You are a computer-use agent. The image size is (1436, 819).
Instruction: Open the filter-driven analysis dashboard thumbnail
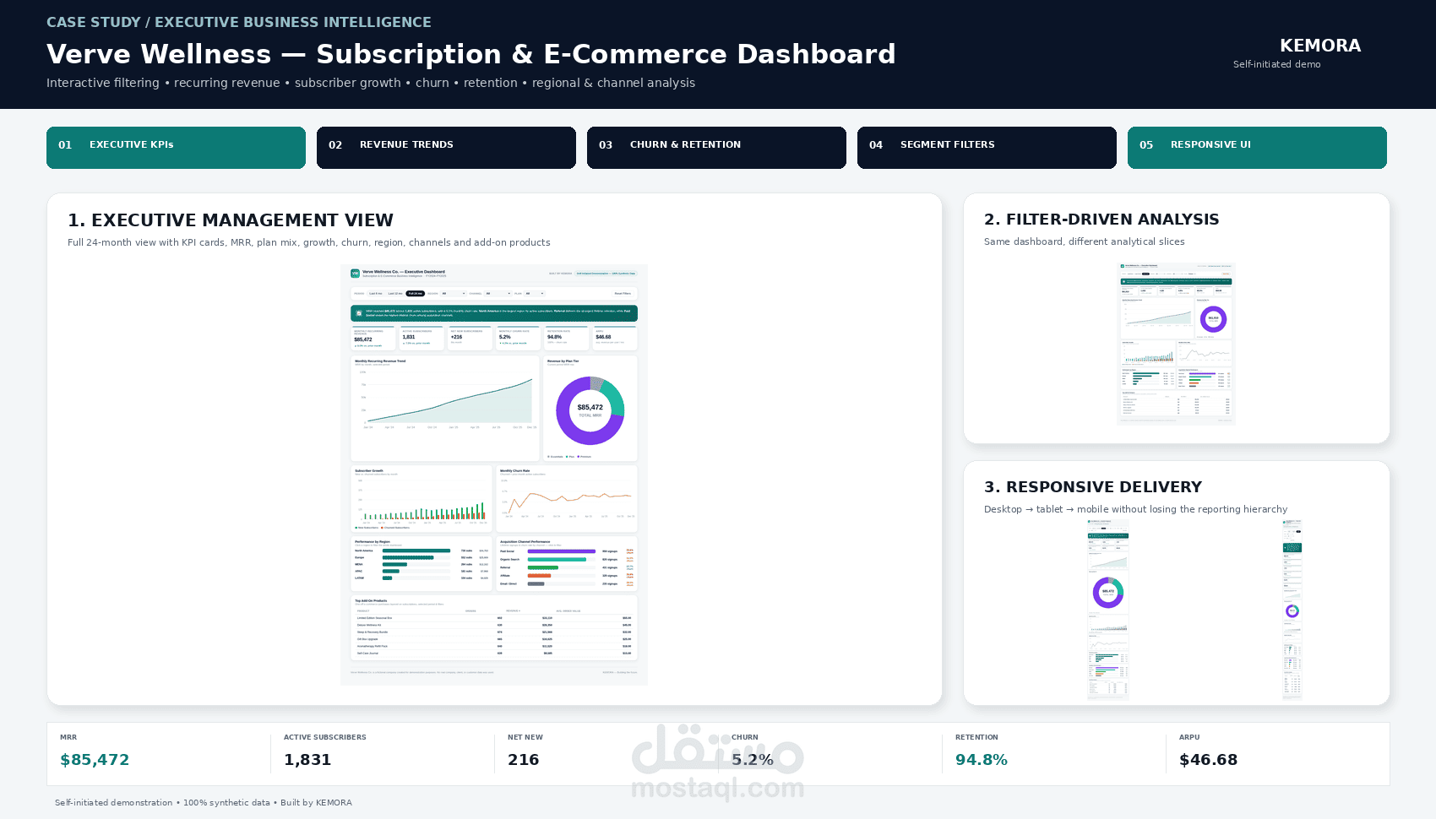click(1177, 344)
